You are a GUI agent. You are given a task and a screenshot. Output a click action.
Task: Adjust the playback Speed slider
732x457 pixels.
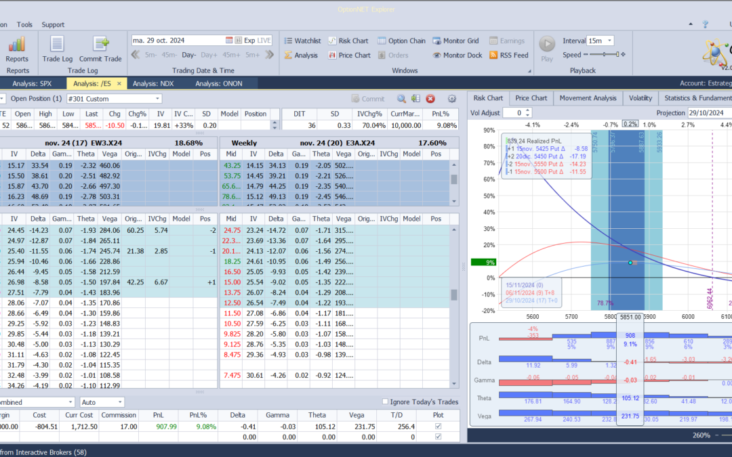tap(603, 55)
